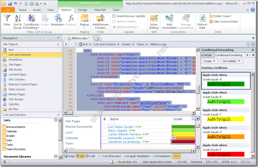Open the File tab

[8, 10]
